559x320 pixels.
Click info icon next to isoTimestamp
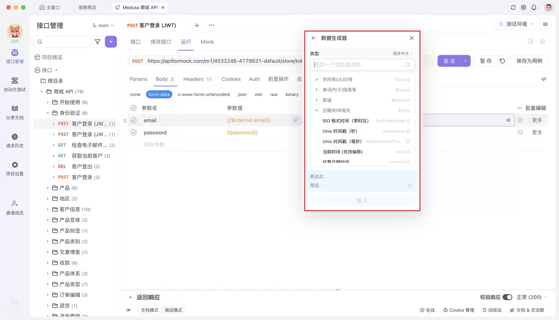click(x=408, y=121)
